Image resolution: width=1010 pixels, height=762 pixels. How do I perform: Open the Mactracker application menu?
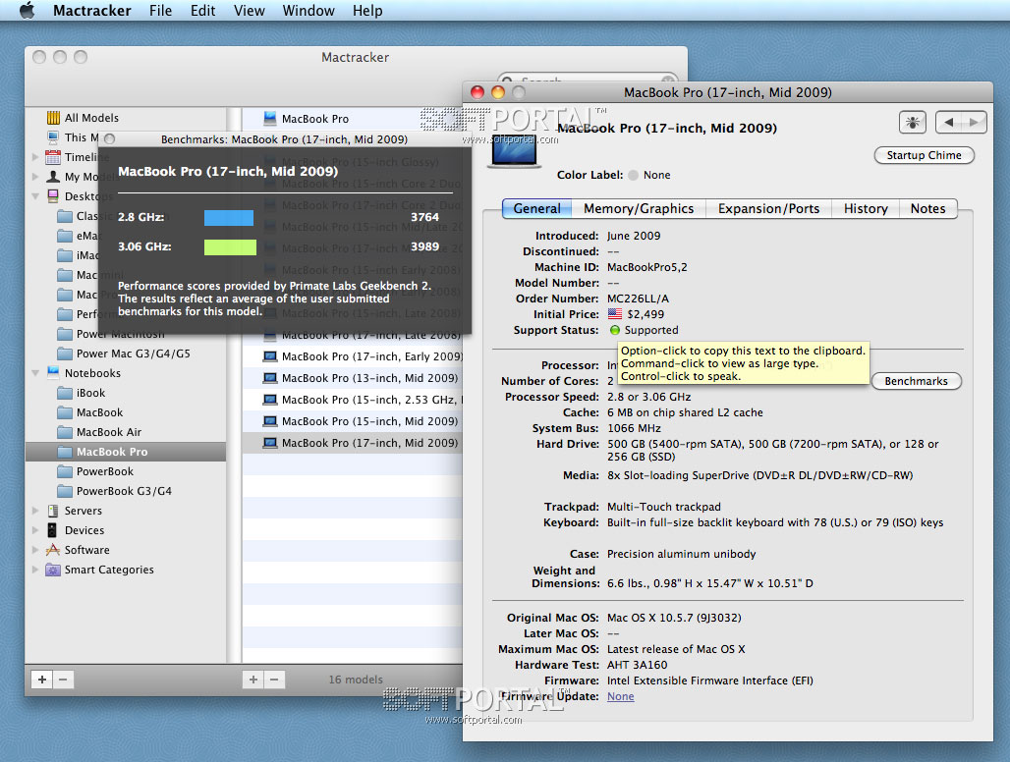[x=92, y=11]
